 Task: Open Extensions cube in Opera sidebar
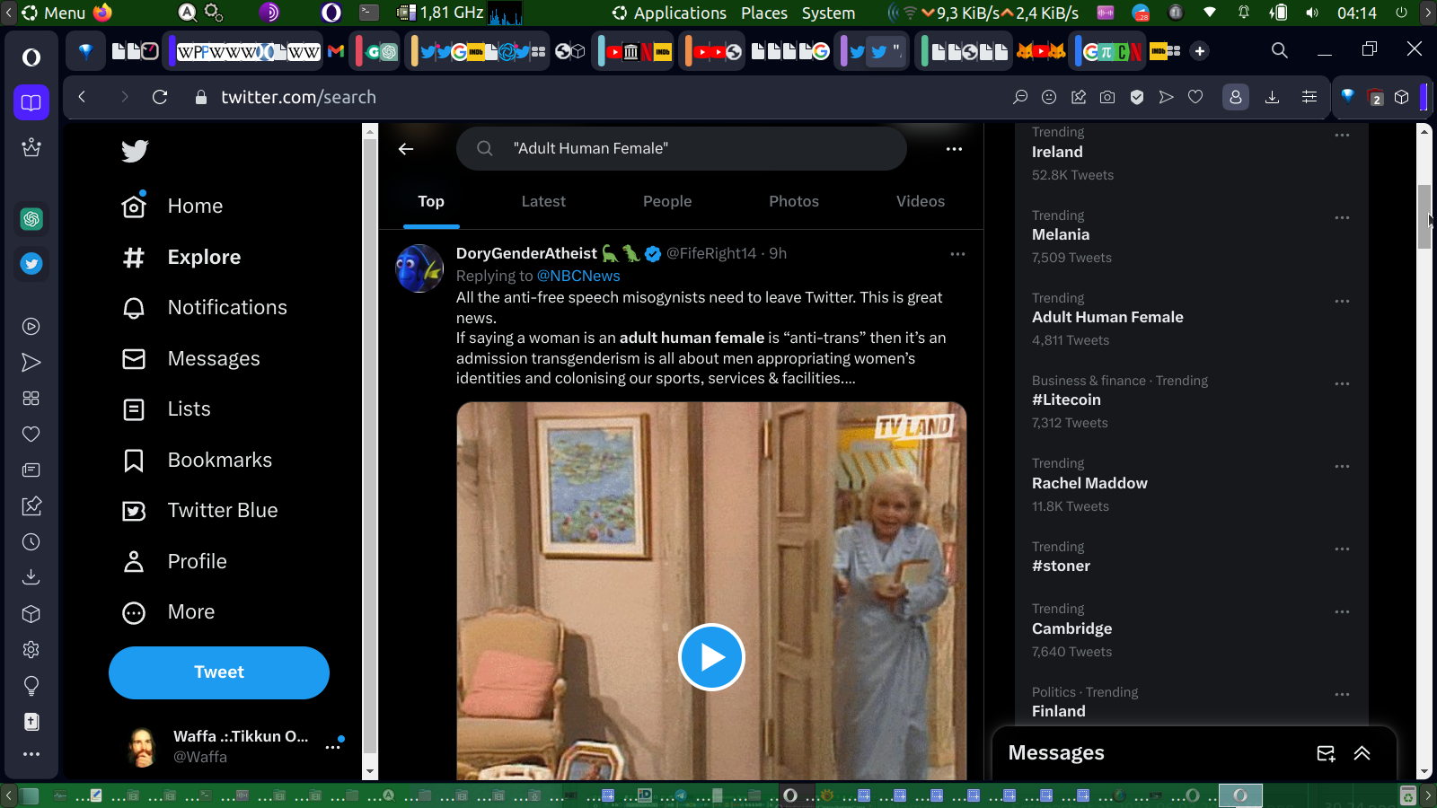point(31,614)
